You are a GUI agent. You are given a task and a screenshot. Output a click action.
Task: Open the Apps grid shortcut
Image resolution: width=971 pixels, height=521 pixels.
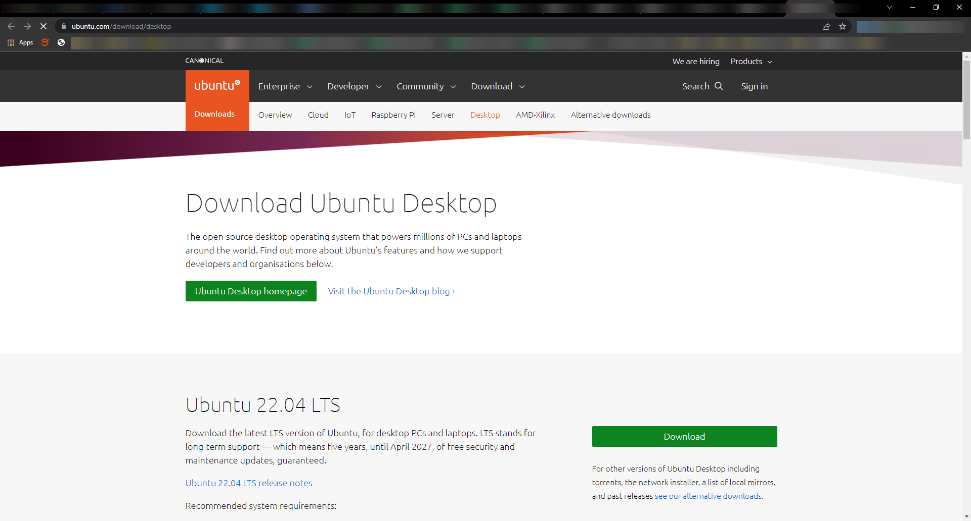pyautogui.click(x=20, y=42)
